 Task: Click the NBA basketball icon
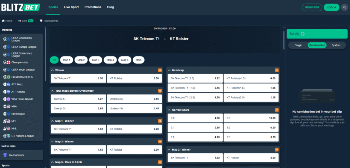click(5, 106)
